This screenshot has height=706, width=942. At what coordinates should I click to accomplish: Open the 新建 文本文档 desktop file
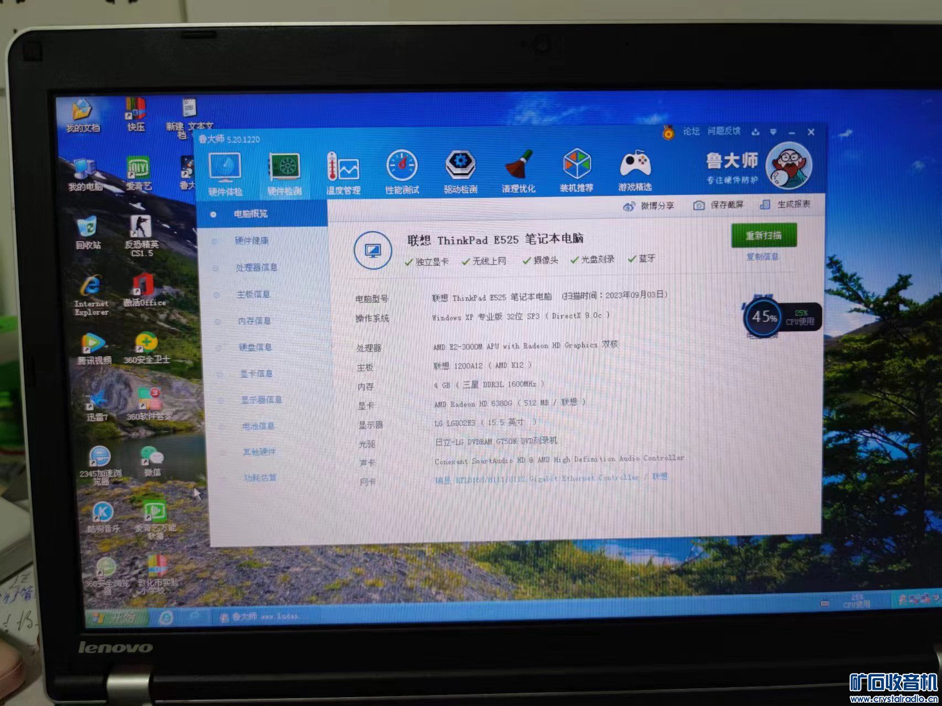click(189, 117)
